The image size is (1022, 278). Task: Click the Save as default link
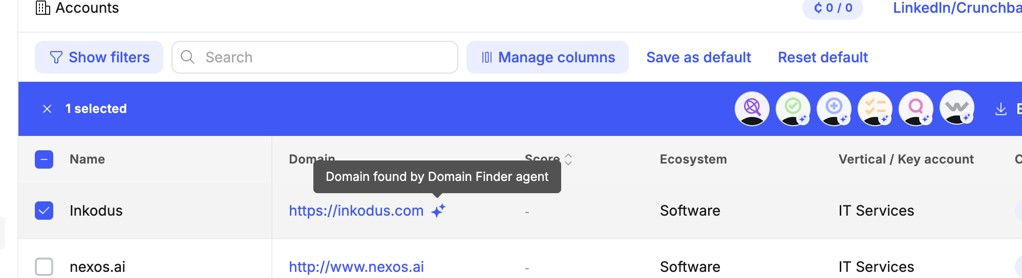point(698,57)
